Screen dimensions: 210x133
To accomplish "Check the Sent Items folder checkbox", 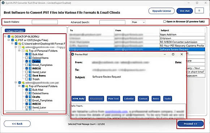I will click(x=27, y=76).
